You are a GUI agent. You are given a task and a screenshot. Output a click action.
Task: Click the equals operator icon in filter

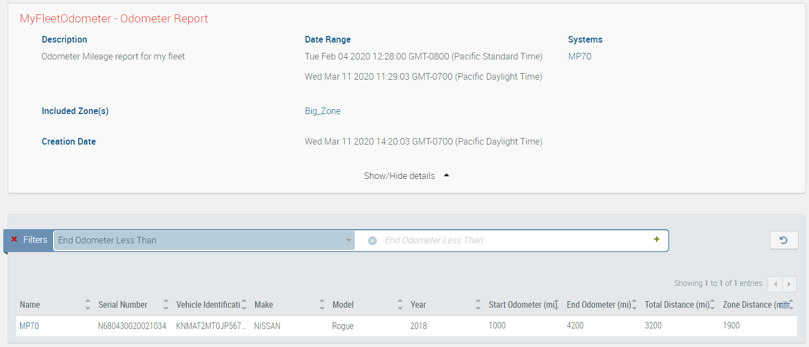tap(372, 241)
